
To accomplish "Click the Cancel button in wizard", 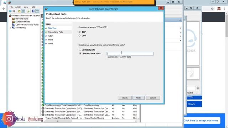I will click(x=153, y=98).
